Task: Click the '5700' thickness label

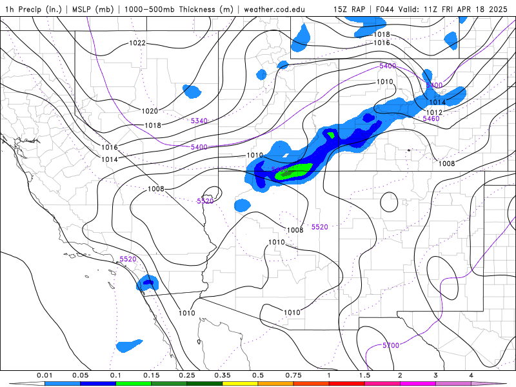Action: (391, 345)
